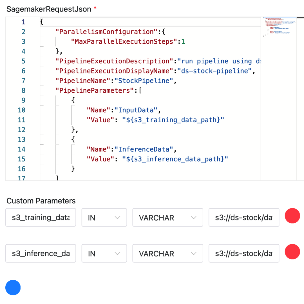
Task: Remove the s3_inference_data parameter row
Action: (x=292, y=252)
